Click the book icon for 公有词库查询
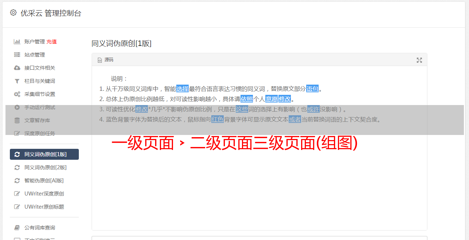 point(17,228)
